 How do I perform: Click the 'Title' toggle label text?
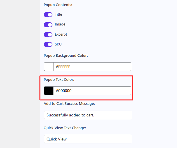58,14
